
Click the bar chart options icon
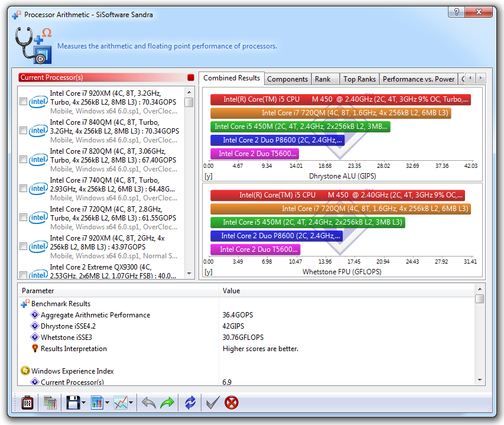[x=97, y=403]
